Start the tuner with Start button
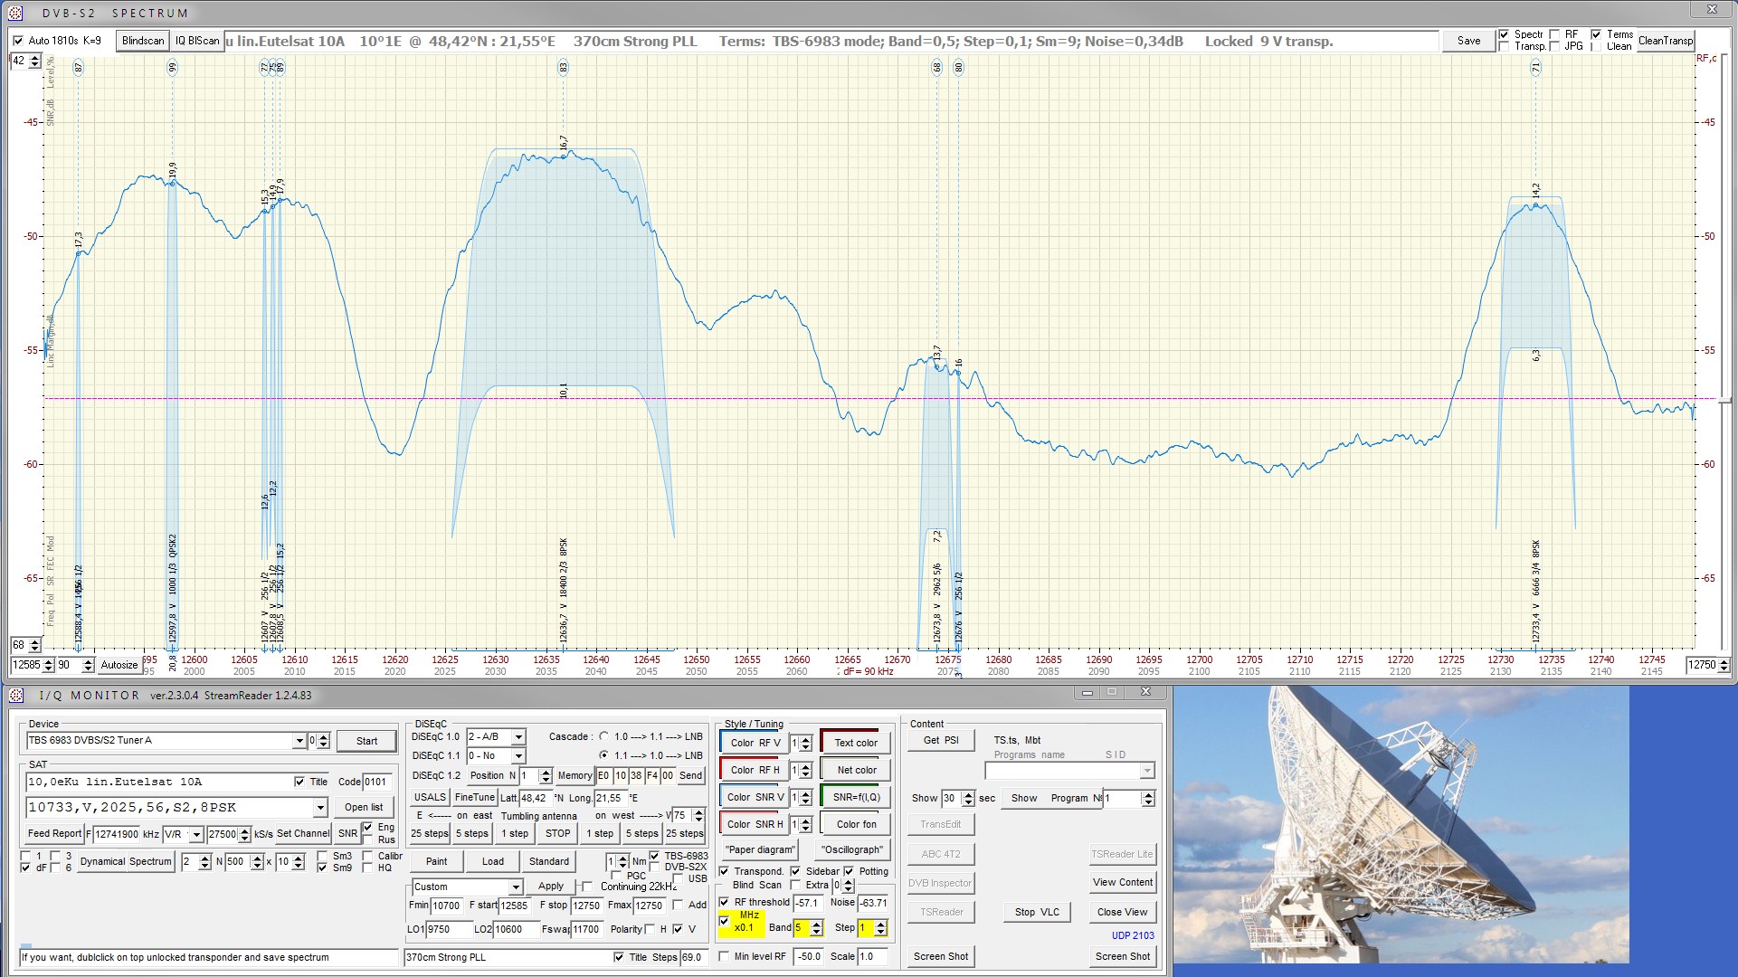 point(366,741)
